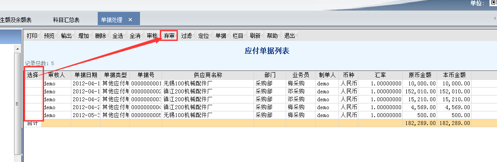Click the left panel vertical scrollbar thumb
The width and height of the screenshot is (497, 162).
(18, 103)
